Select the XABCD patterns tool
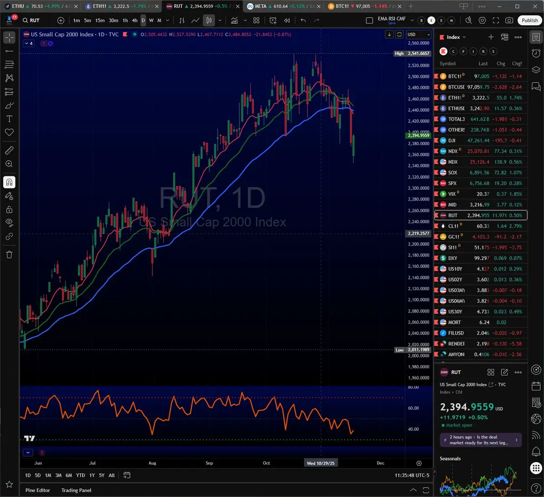Image resolution: width=544 pixels, height=497 pixels. [x=9, y=78]
